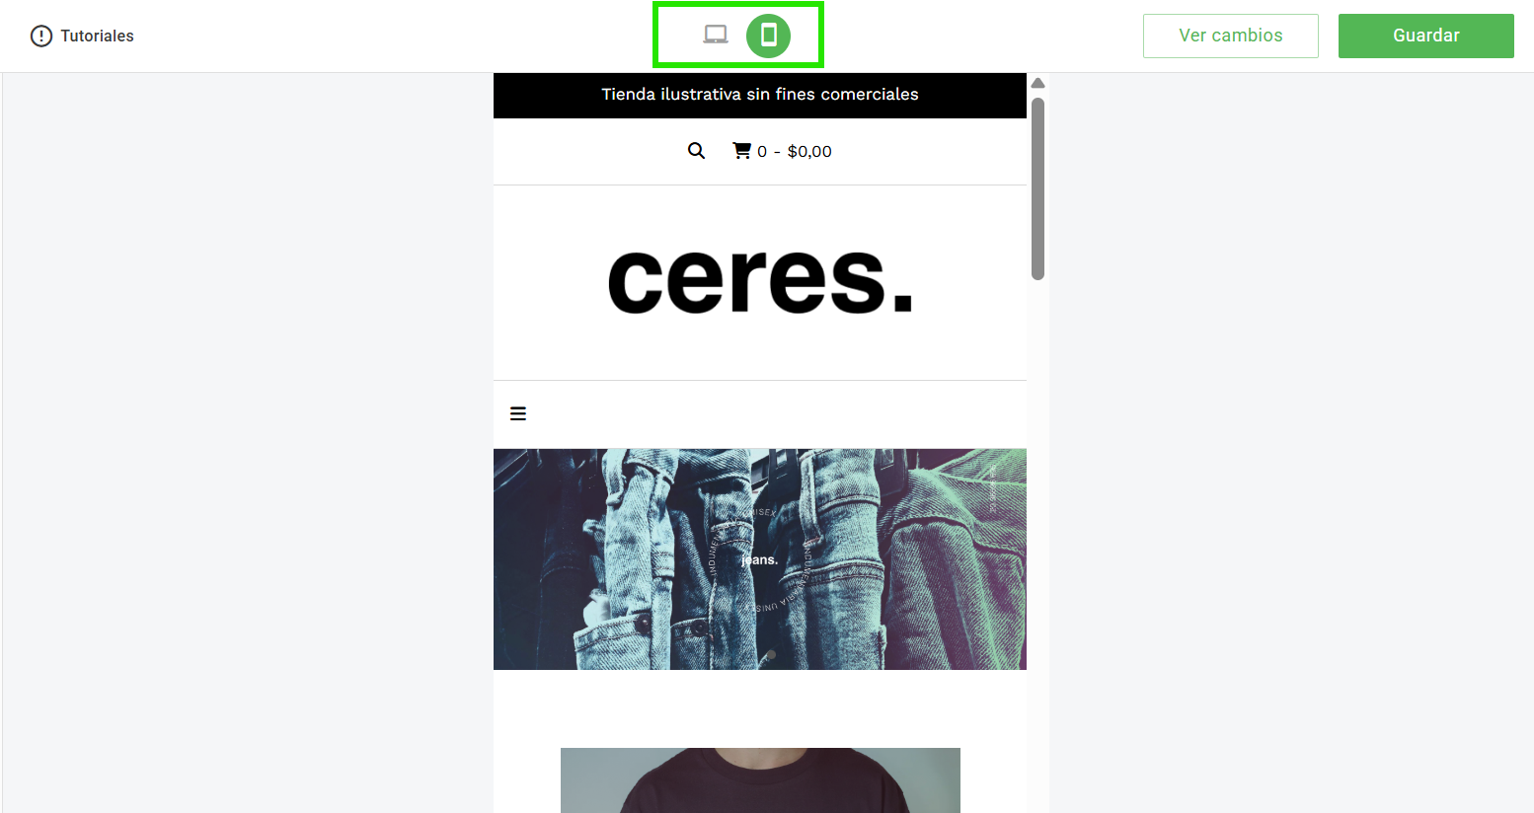
Task: Open the t-shirt product thumbnail
Action: click(760, 780)
